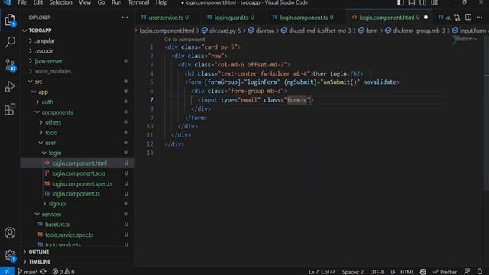Open the Manage settings gear
The image size is (489, 275).
(10, 255)
